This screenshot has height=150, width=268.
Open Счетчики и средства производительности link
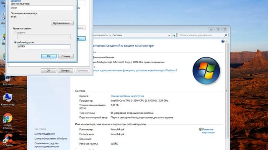pos(46,145)
